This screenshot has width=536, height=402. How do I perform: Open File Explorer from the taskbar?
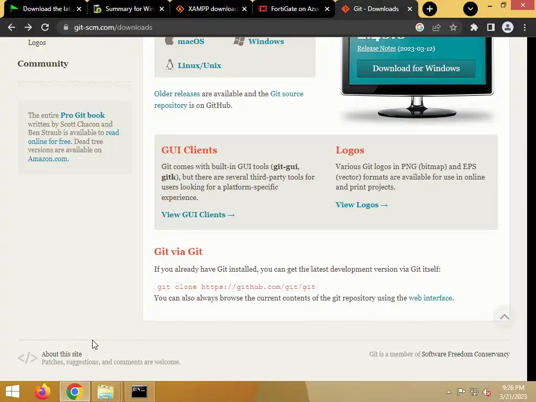pos(106,392)
